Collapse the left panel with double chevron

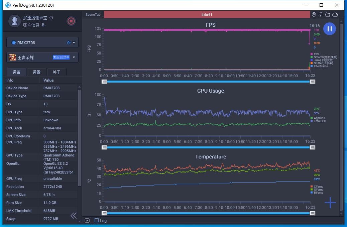tap(74, 216)
